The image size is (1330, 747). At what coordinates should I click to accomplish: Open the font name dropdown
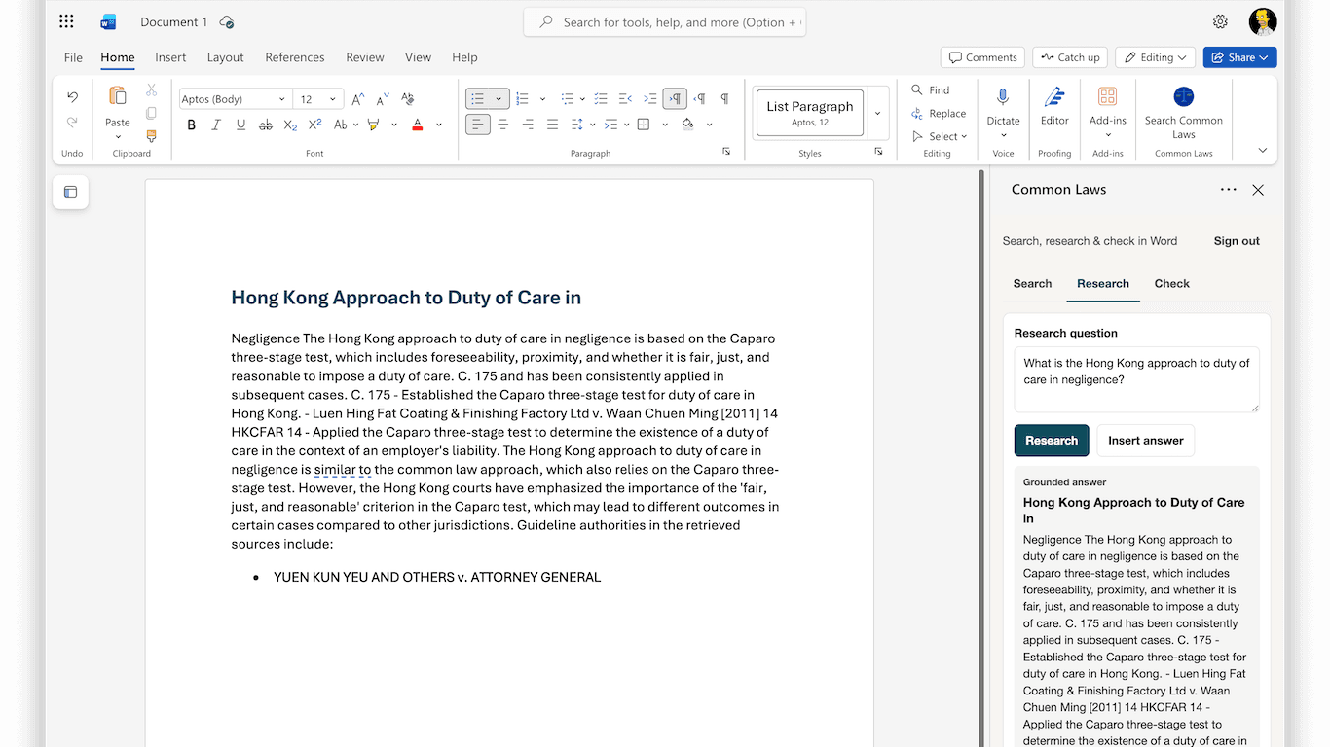click(282, 99)
